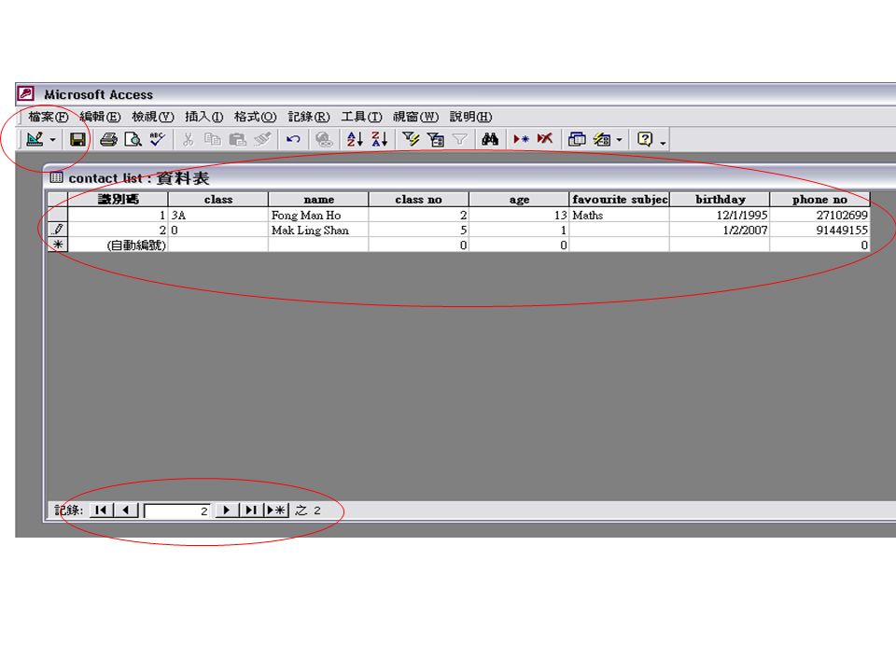
Task: Click the Maths cell
Action: pyautogui.click(x=620, y=215)
